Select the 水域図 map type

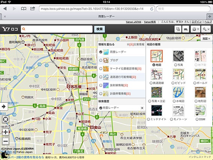pos(174,101)
